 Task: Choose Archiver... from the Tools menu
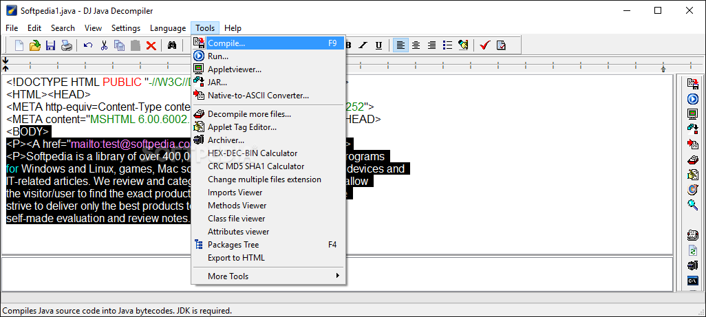click(268, 140)
